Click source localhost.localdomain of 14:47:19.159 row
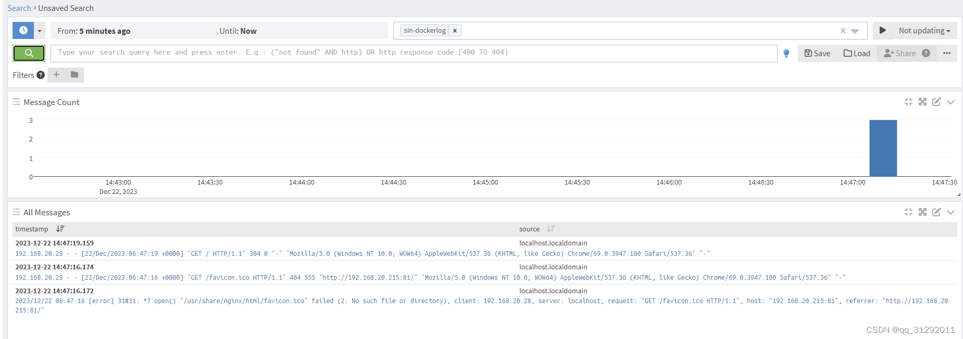 (553, 243)
